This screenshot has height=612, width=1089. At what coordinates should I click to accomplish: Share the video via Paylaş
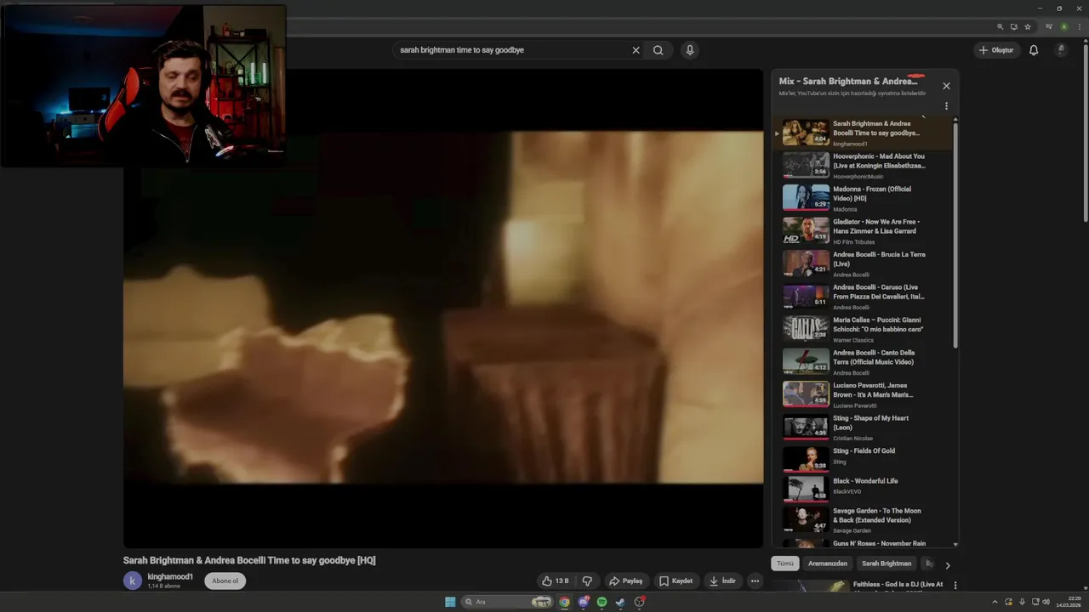coord(625,581)
